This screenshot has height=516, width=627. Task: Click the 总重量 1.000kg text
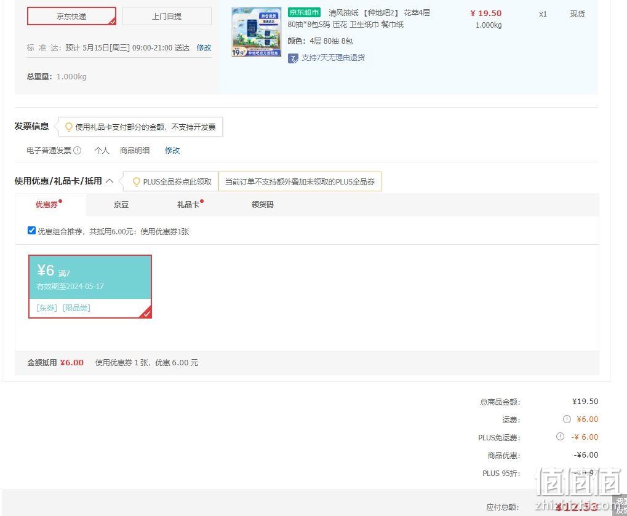(x=57, y=76)
